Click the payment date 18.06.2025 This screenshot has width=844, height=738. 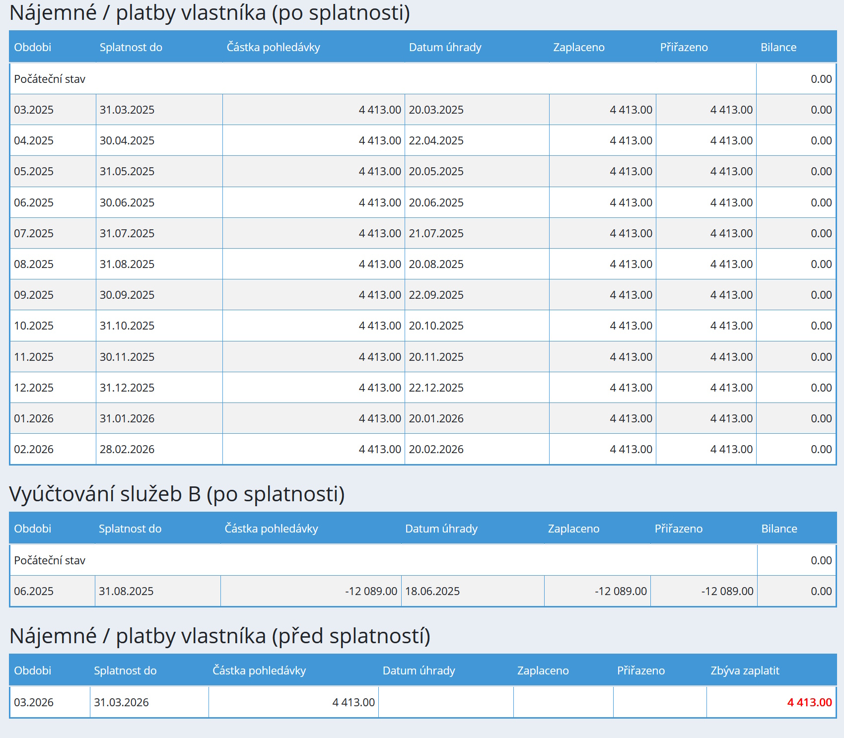pyautogui.click(x=432, y=591)
